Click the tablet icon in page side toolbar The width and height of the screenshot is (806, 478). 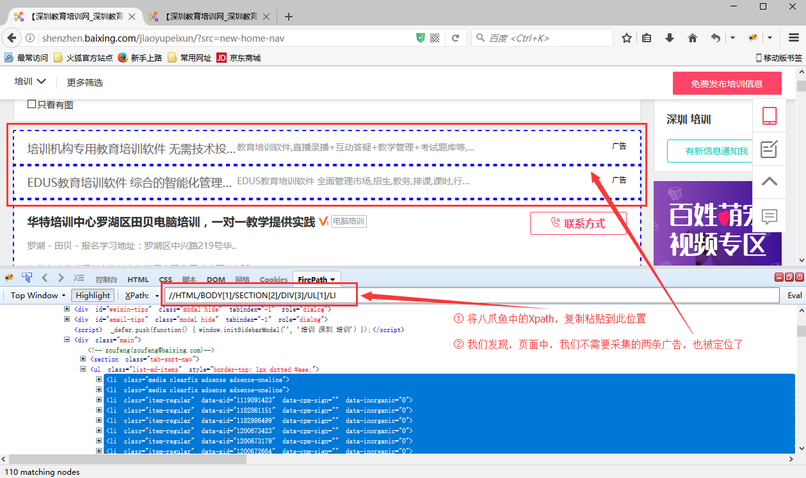[x=770, y=116]
